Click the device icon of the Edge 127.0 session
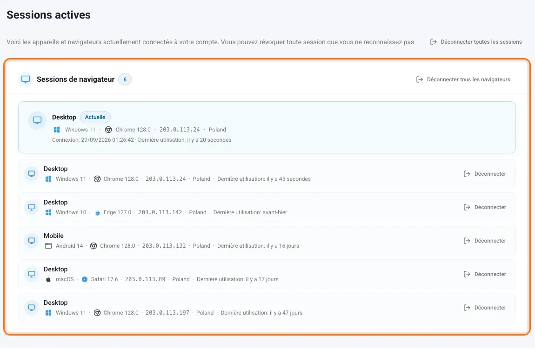 (32, 207)
